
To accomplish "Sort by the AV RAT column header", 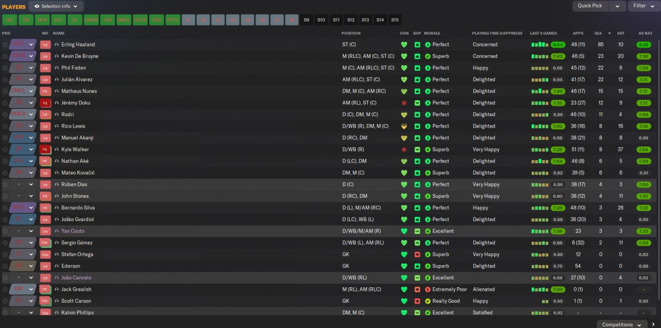I will click(646, 33).
